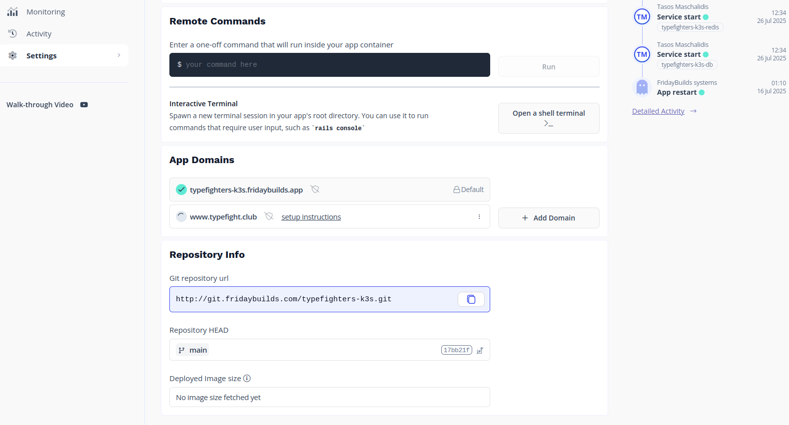Click the shield icon beside typefighters-k3s.fridaybuilds.app
Viewport: 789px width, 425px height.
315,190
